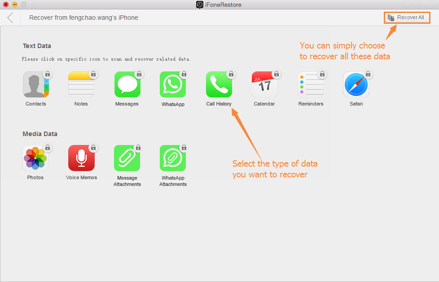Click the Messages icon

point(127,84)
